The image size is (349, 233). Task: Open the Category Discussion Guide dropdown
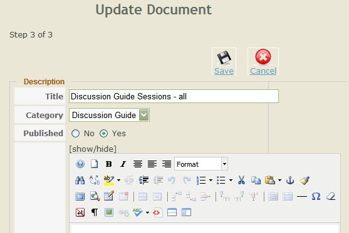109,115
